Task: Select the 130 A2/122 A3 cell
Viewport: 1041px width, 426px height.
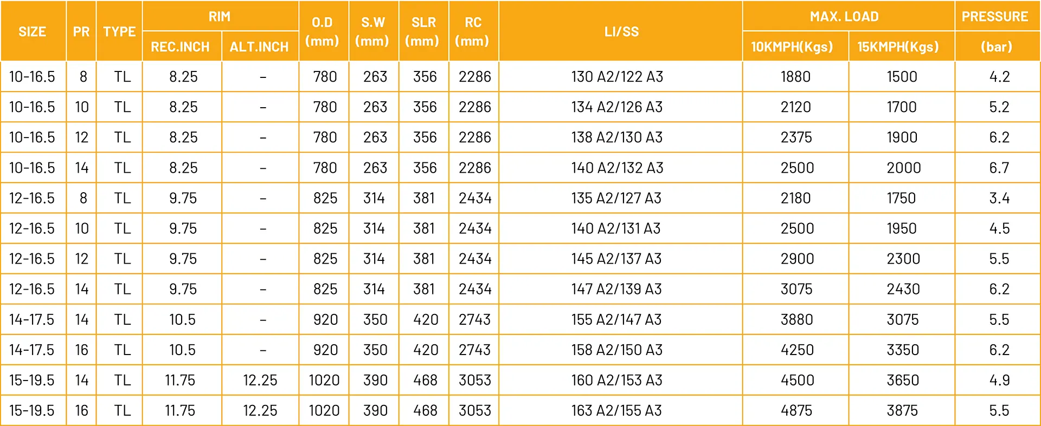Action: coord(617,77)
